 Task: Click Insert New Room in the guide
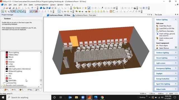165,26
